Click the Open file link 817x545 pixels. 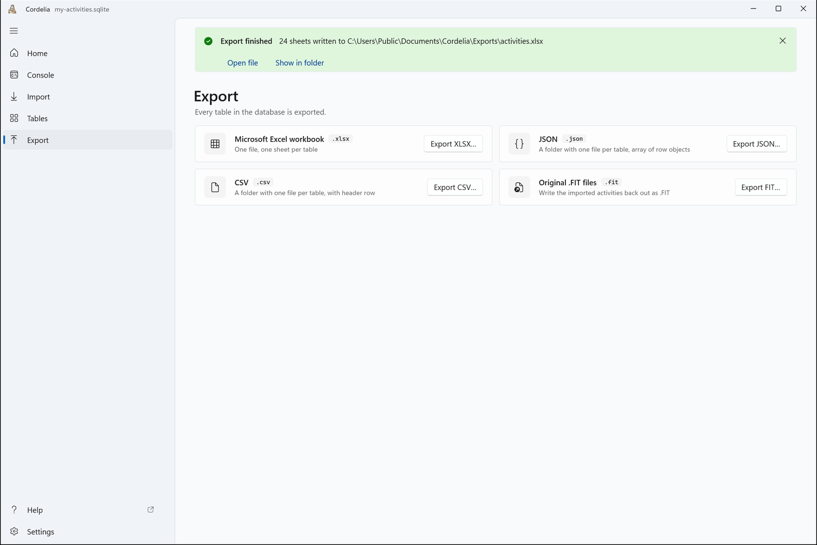pos(242,63)
